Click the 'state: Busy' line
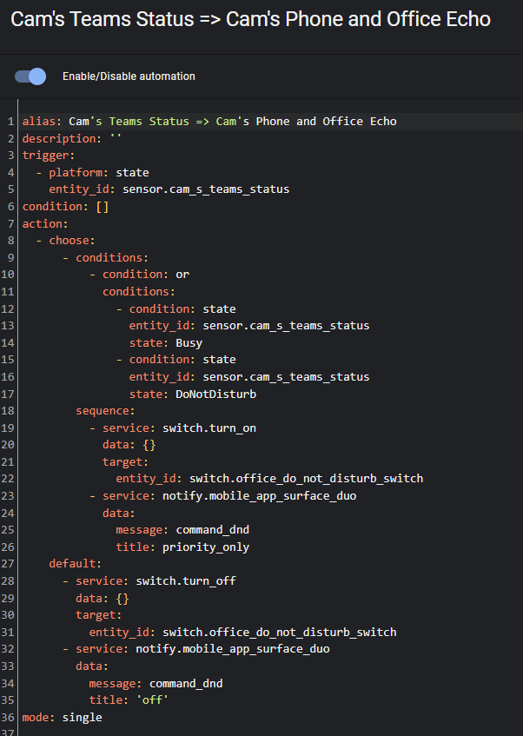This screenshot has width=523, height=736. click(166, 343)
